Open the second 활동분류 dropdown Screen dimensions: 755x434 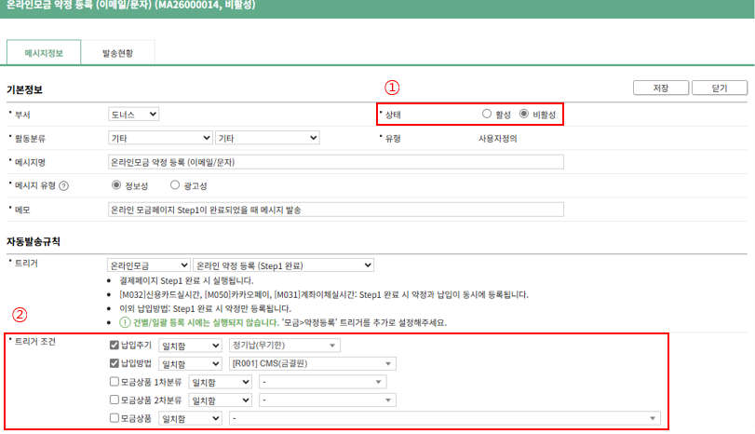[267, 138]
